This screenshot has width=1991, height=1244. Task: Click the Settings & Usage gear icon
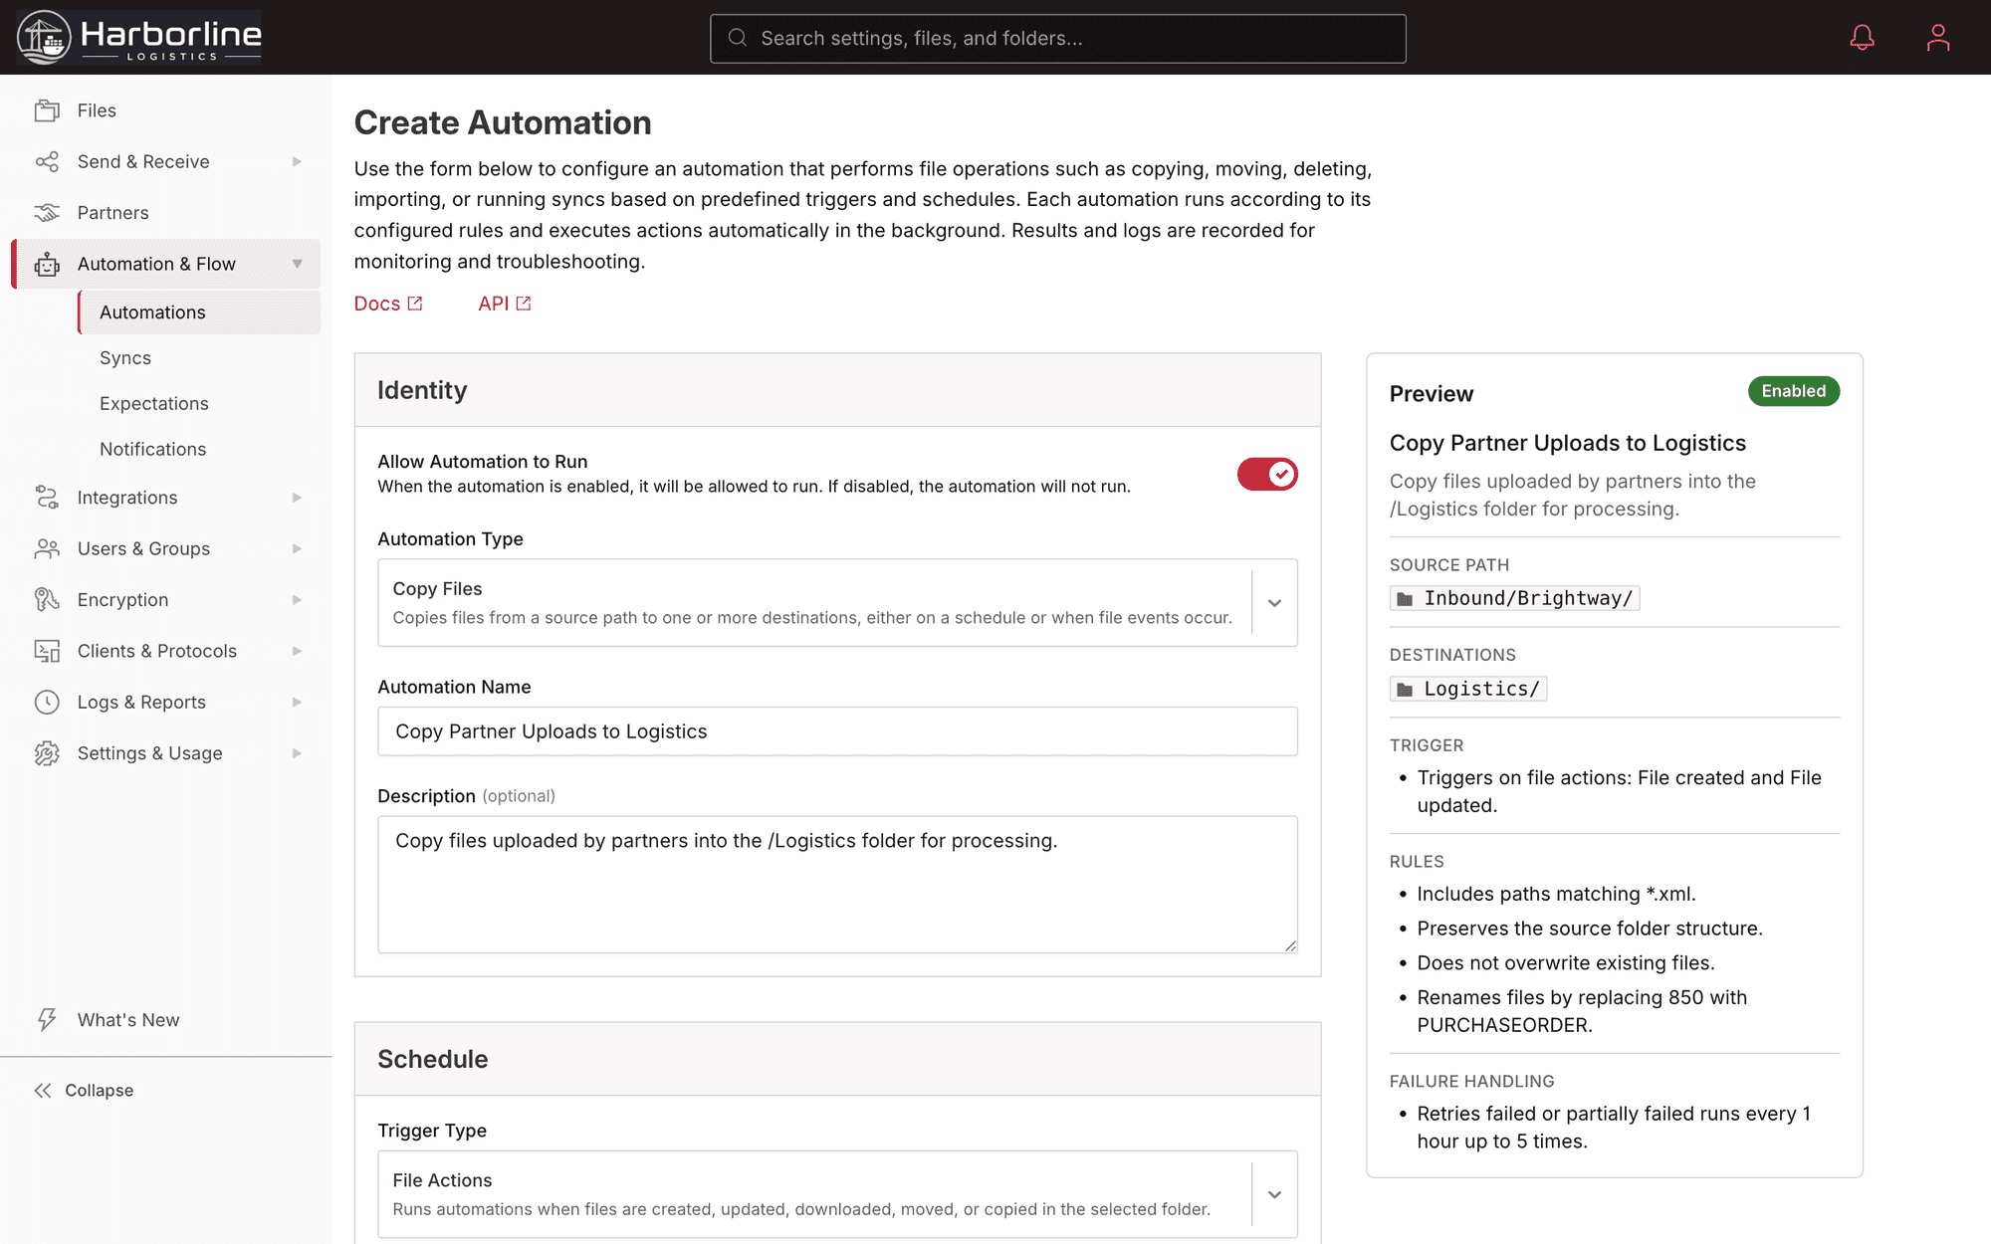pos(47,753)
